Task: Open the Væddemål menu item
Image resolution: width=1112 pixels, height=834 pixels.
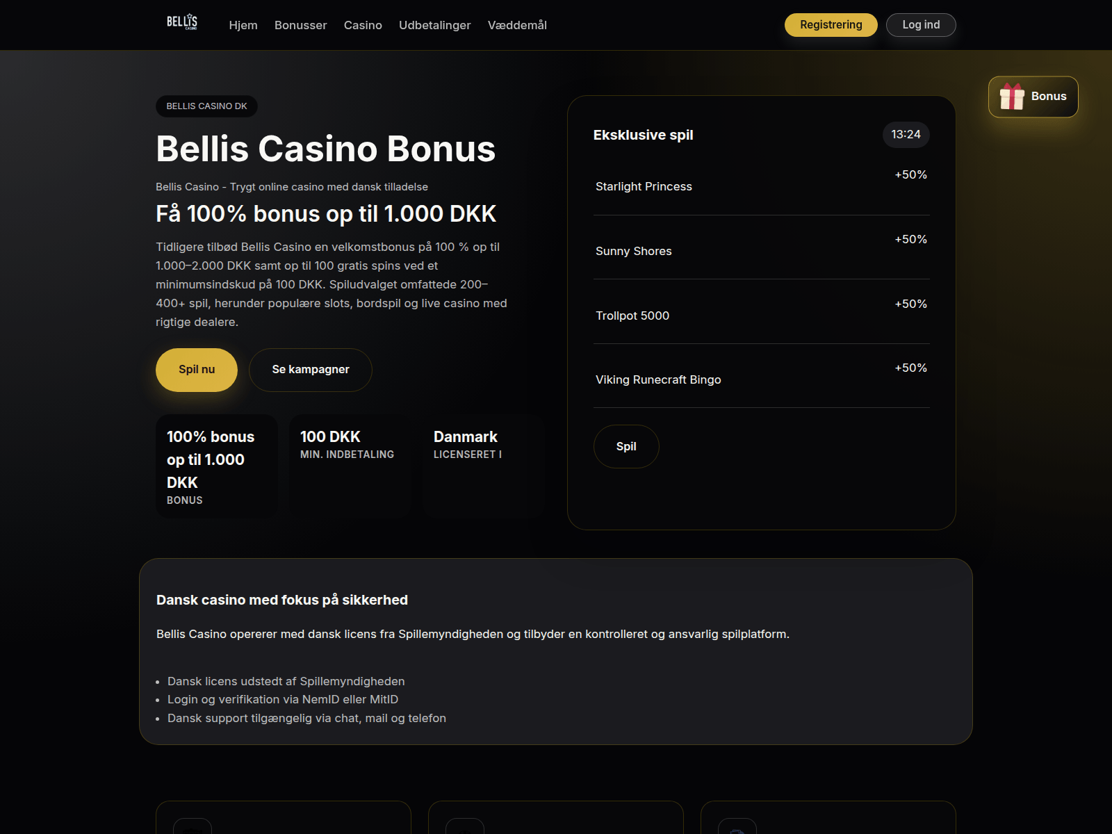Action: pyautogui.click(x=517, y=25)
